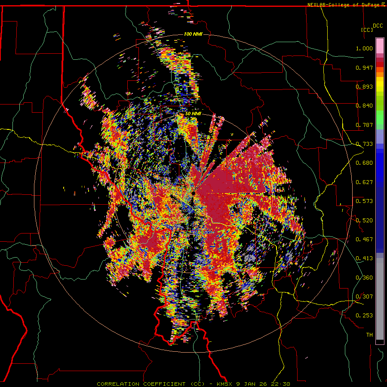Click the 0.467 scale label
The width and height of the screenshot is (387, 387).
pos(364,239)
